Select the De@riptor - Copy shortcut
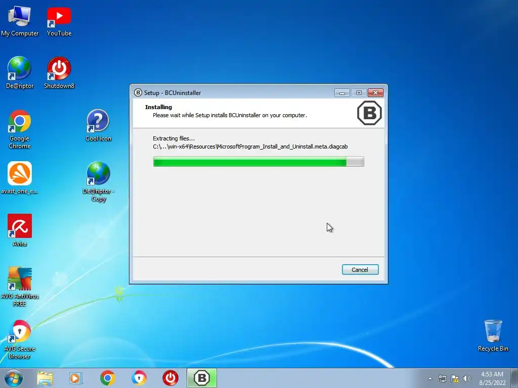The width and height of the screenshot is (518, 388). coord(99,181)
